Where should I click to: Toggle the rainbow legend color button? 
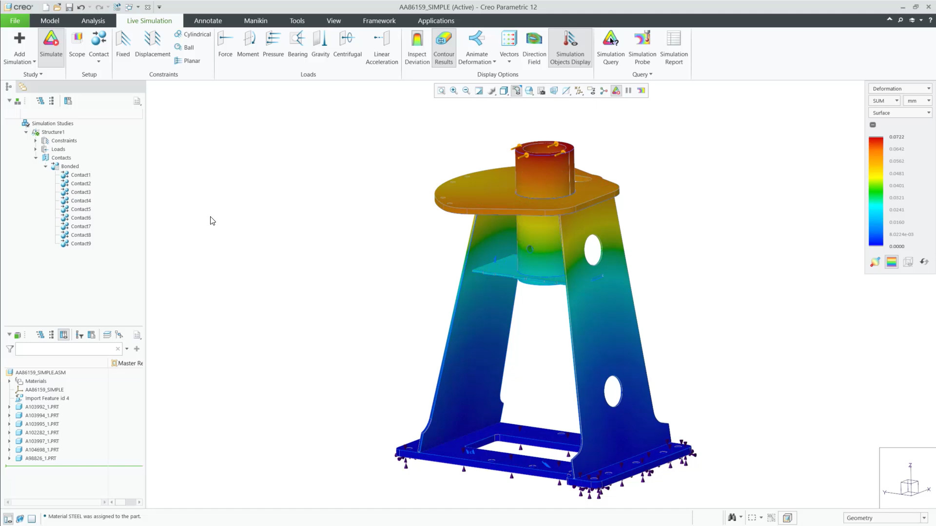pyautogui.click(x=892, y=262)
